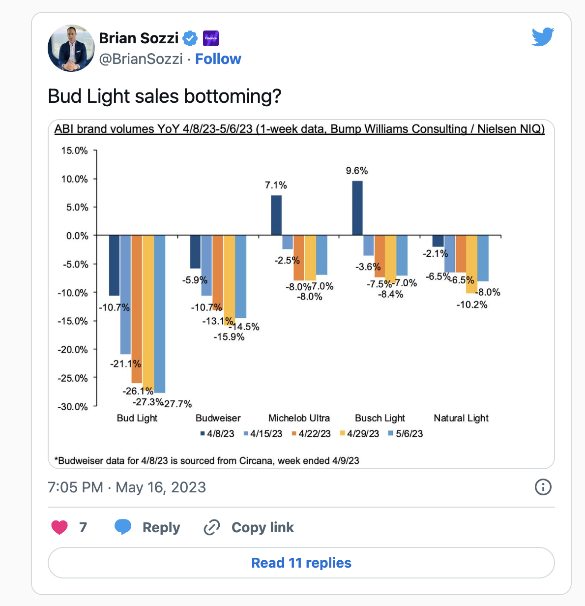Read 11 replies on this tweet

(301, 563)
